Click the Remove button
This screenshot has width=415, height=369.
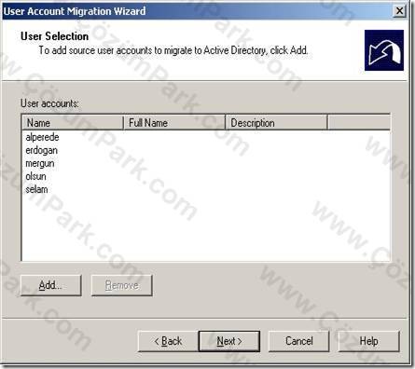(x=122, y=285)
